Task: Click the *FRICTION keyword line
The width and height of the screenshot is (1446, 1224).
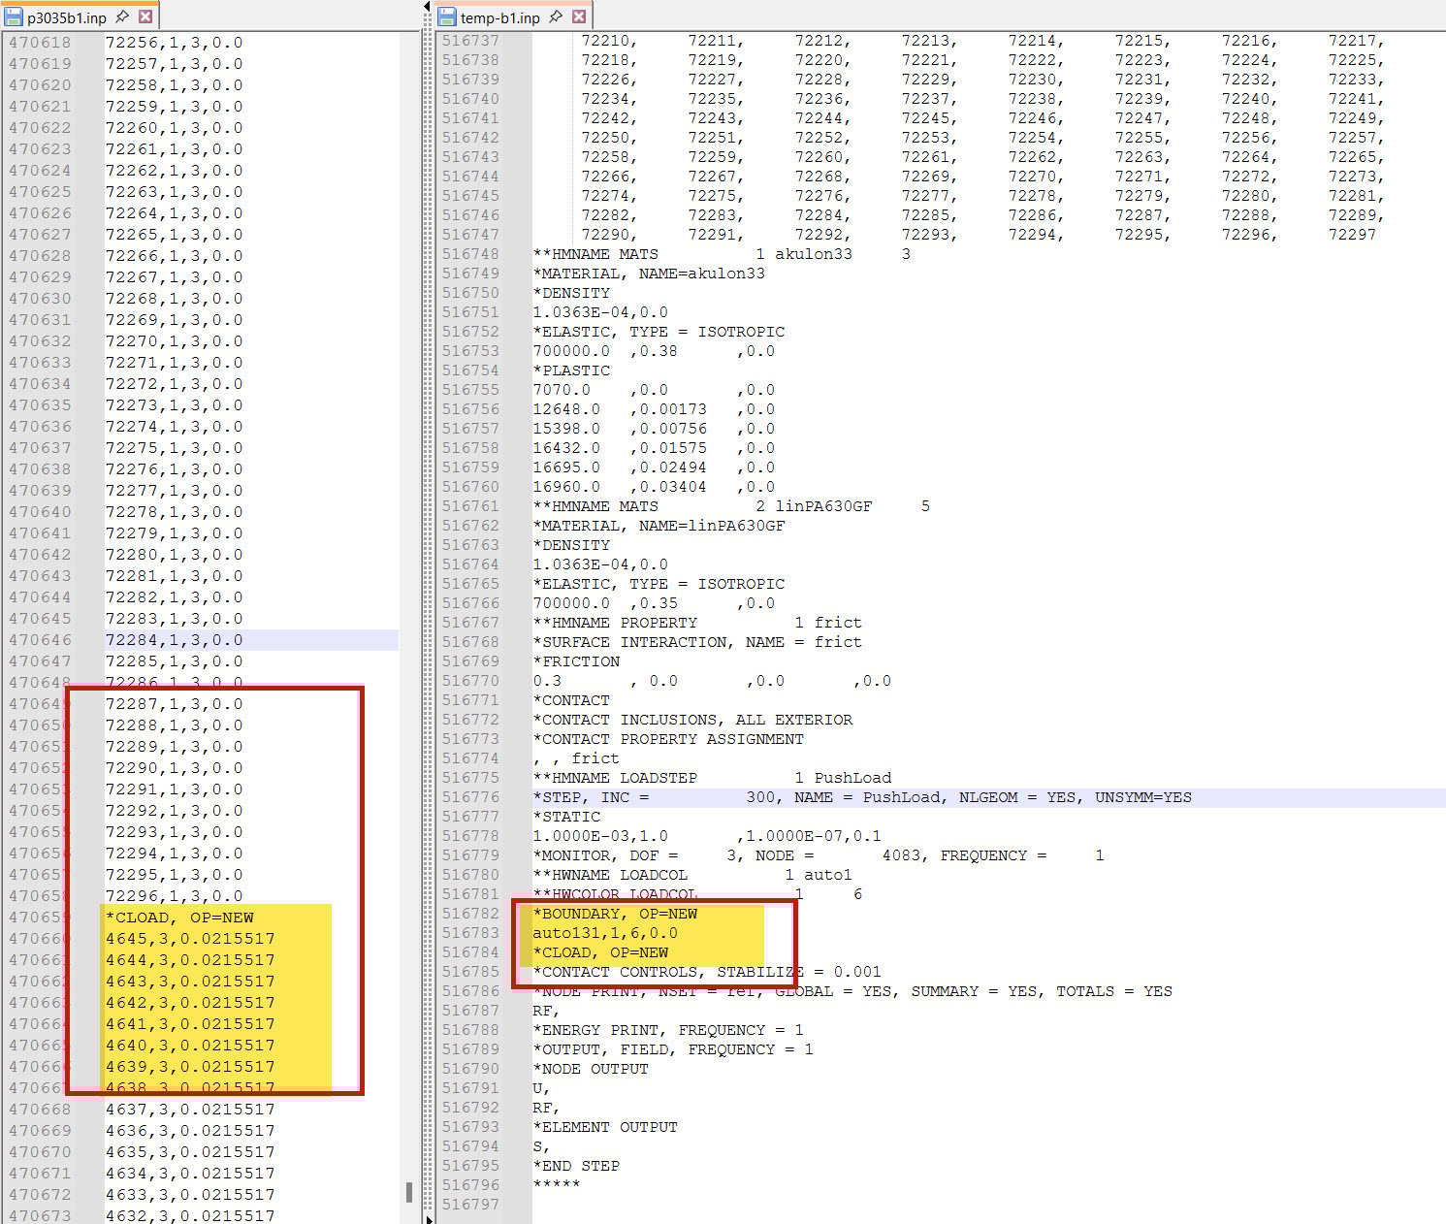Action: tap(576, 661)
